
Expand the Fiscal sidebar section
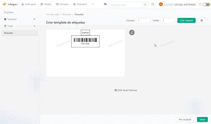click(20, 26)
